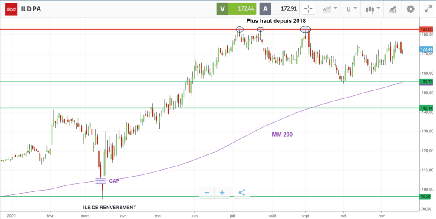This screenshot has width=436, height=219.
Task: Click the A buy button 172.91
Action: pyautogui.click(x=280, y=9)
